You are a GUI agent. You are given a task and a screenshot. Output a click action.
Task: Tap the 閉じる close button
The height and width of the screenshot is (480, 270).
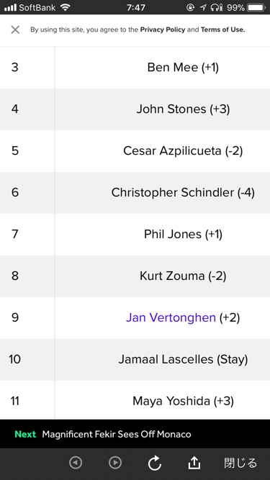tap(240, 463)
